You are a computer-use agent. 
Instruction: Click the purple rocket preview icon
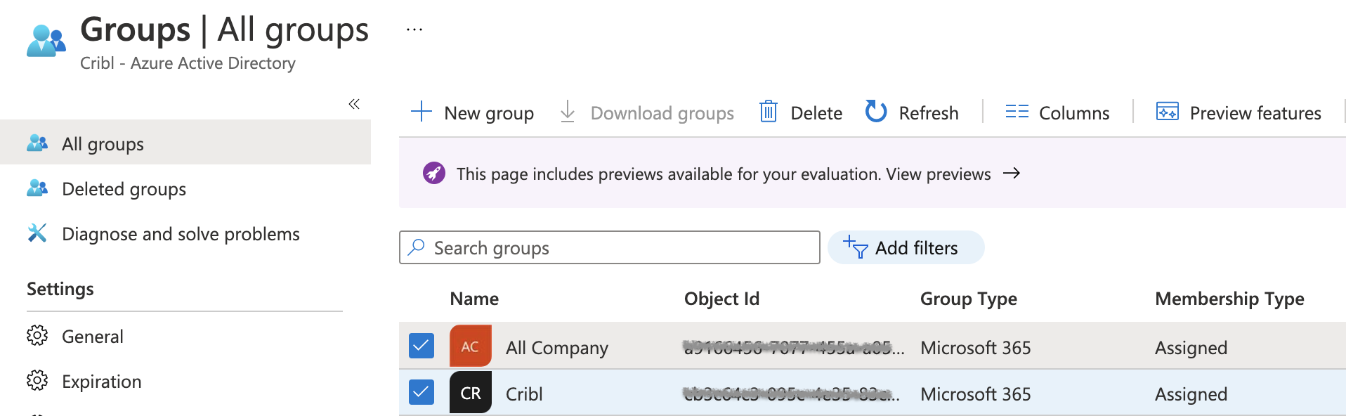(434, 173)
